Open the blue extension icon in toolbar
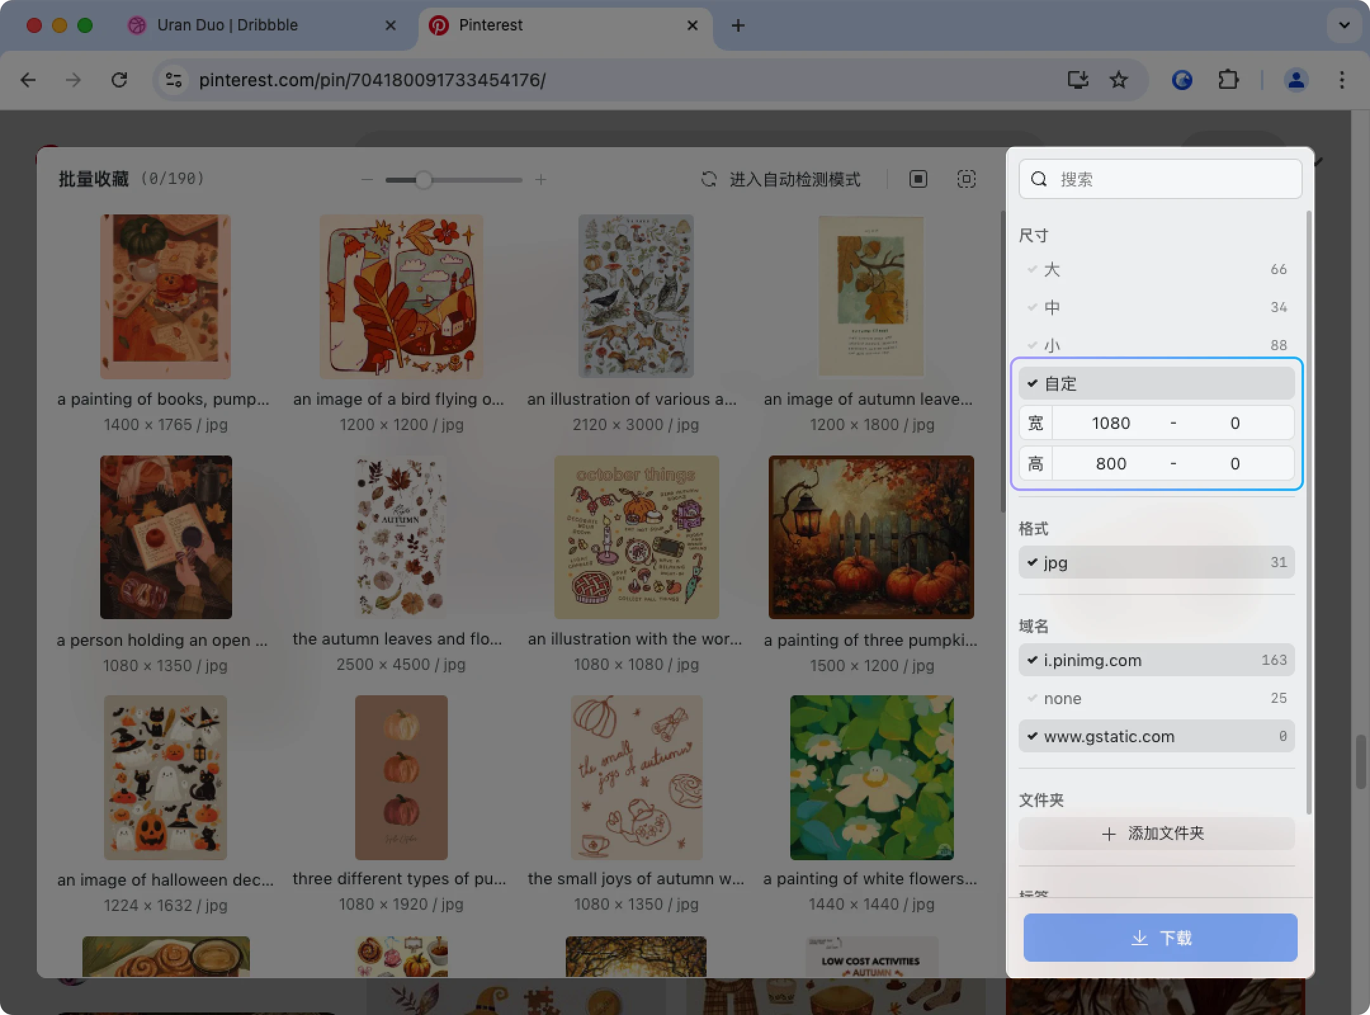The height and width of the screenshot is (1015, 1370). point(1182,80)
